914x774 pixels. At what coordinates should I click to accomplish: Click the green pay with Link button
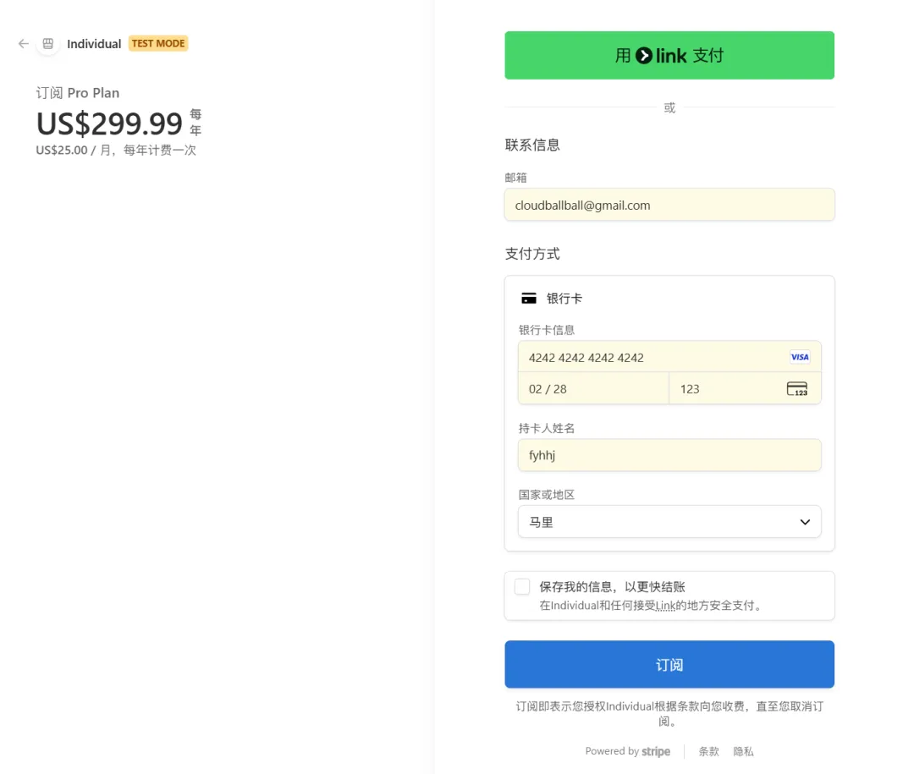(x=669, y=56)
